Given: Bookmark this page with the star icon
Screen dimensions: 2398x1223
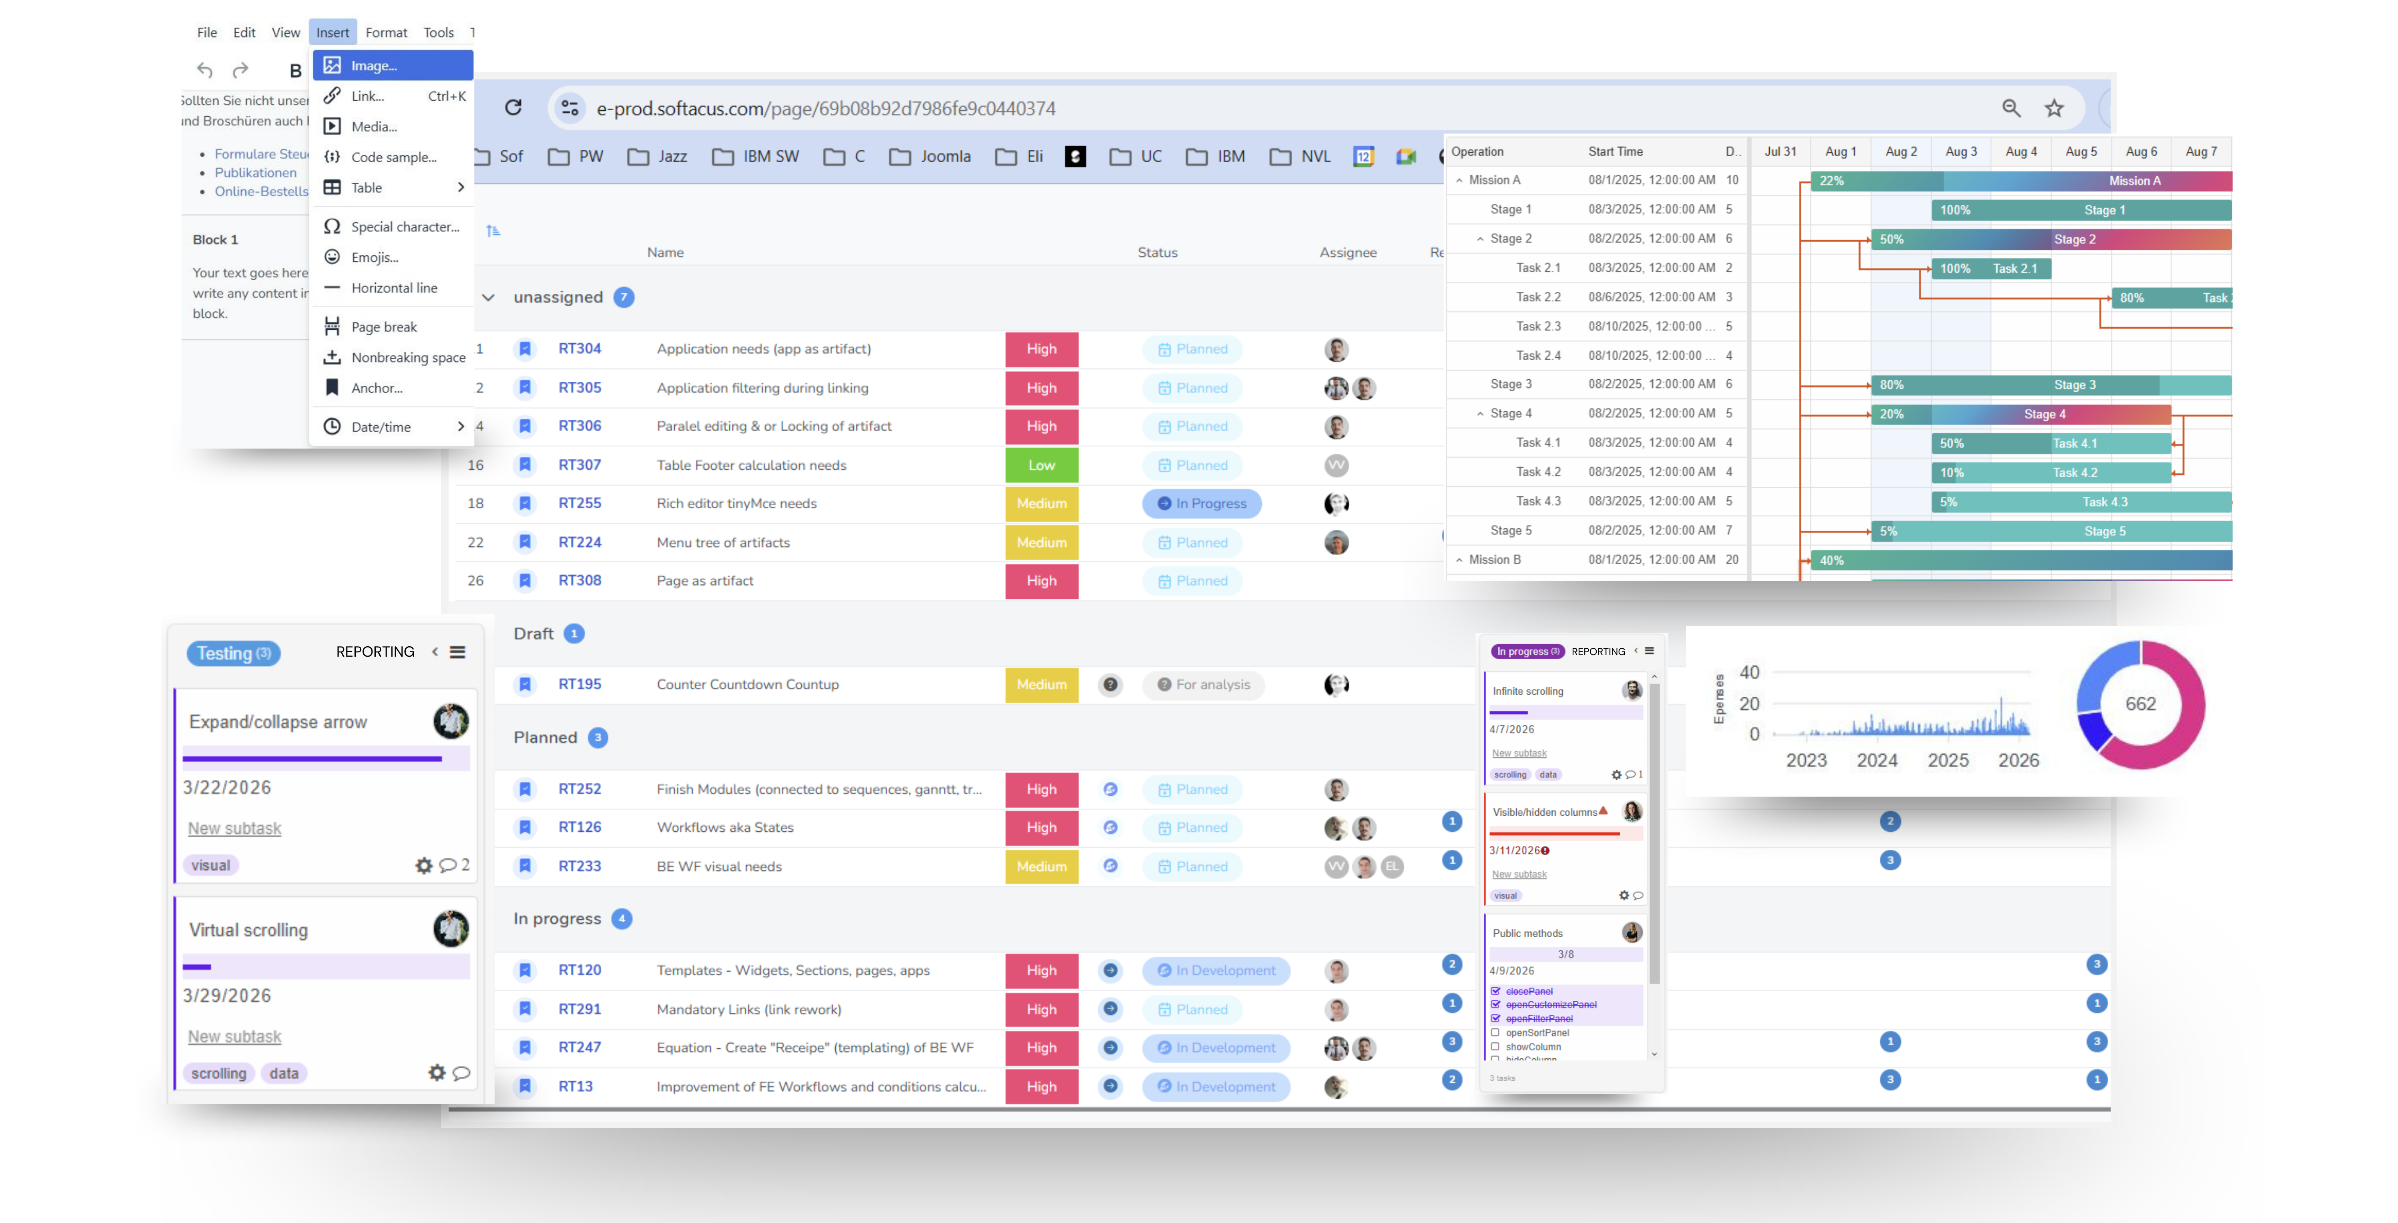Looking at the screenshot, I should [x=2053, y=108].
